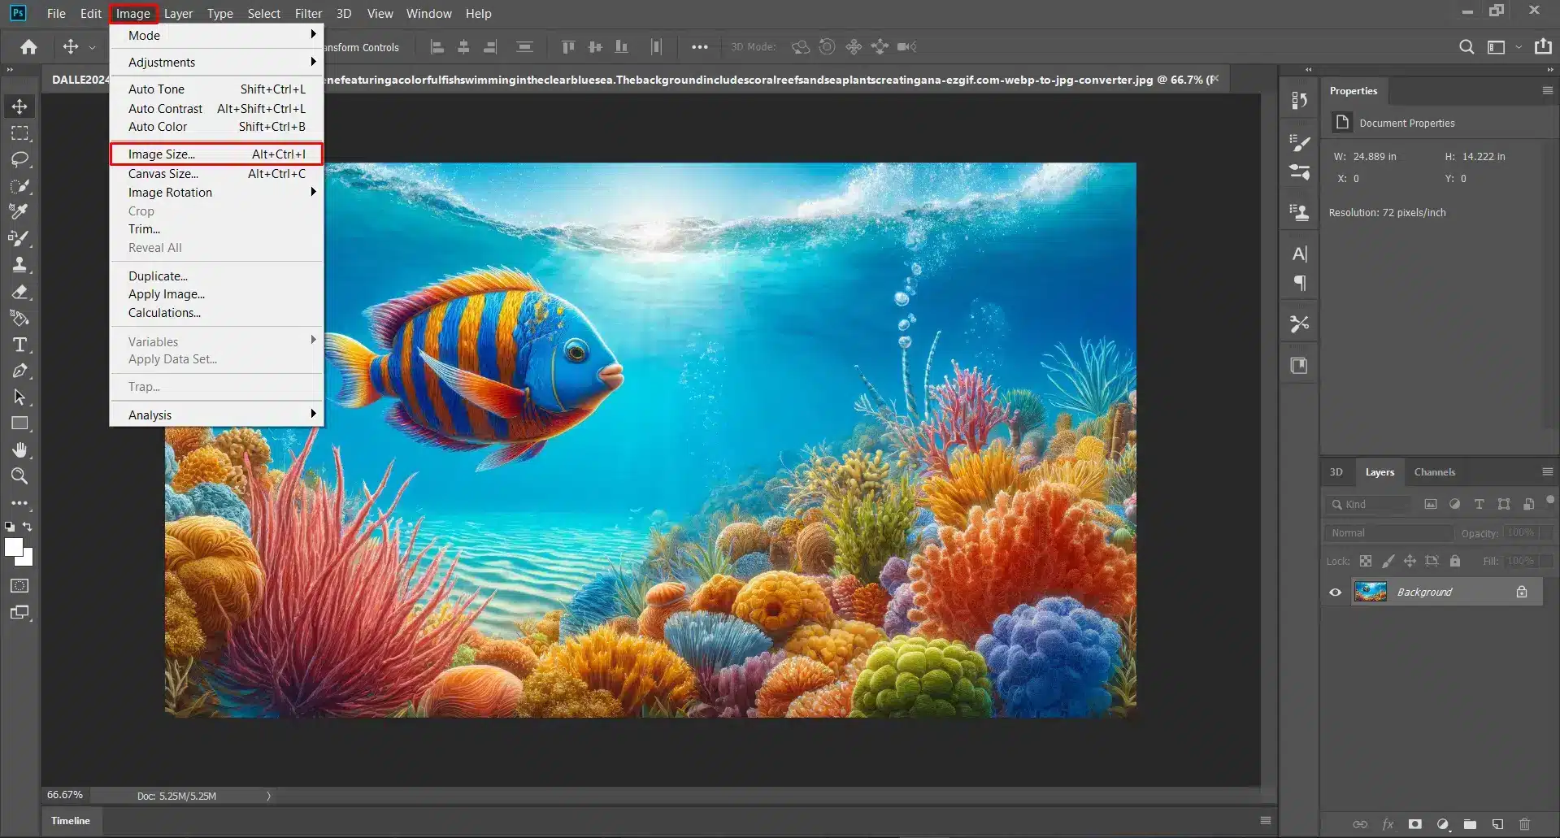
Task: Click the delete layer trash icon
Action: tap(1524, 824)
